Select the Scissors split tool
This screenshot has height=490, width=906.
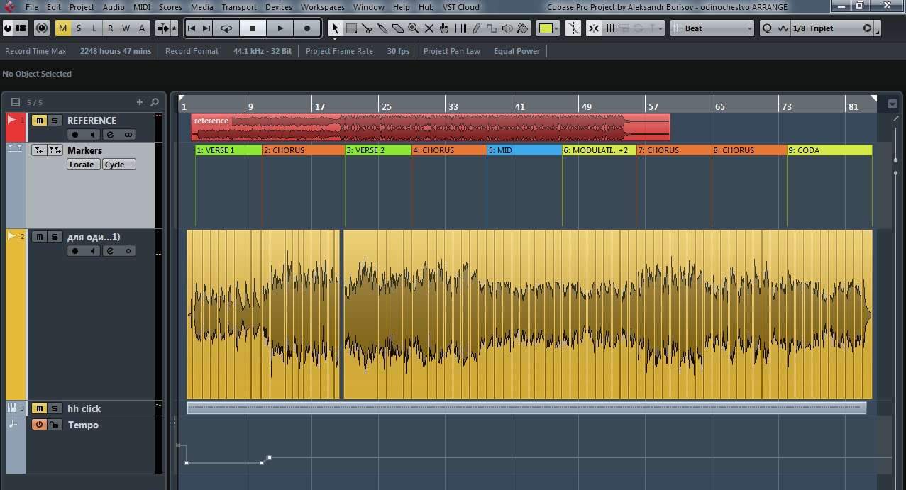[x=367, y=28]
